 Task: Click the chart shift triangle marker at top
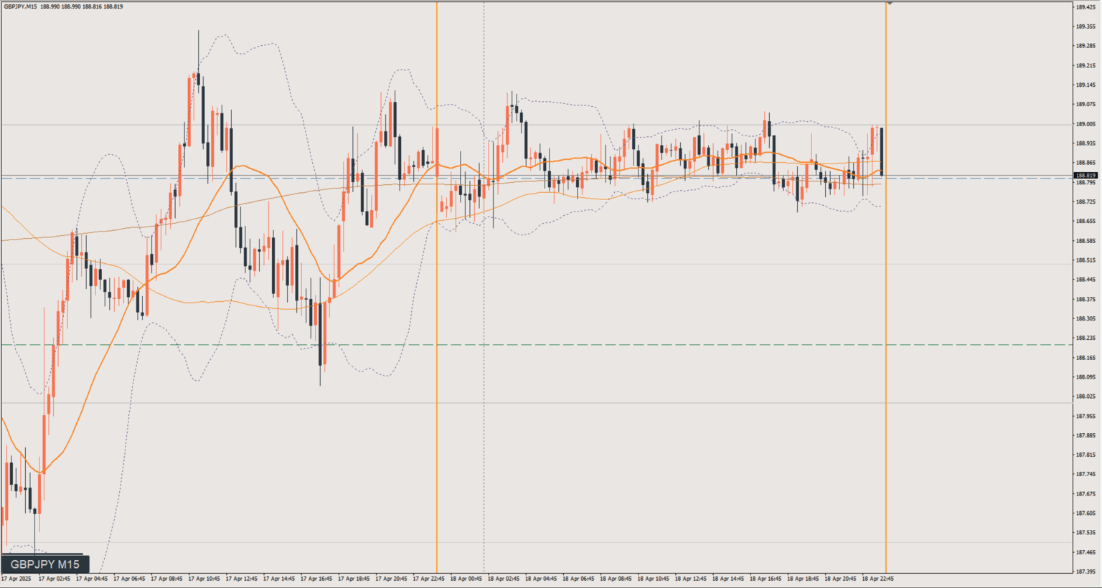pos(890,4)
